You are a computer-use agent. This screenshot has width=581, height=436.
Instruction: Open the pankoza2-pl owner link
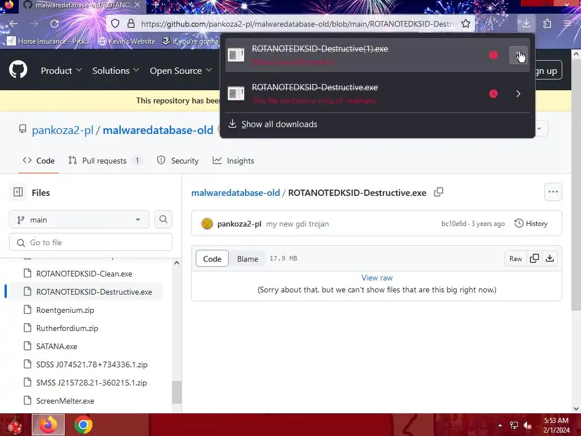pyautogui.click(x=62, y=130)
